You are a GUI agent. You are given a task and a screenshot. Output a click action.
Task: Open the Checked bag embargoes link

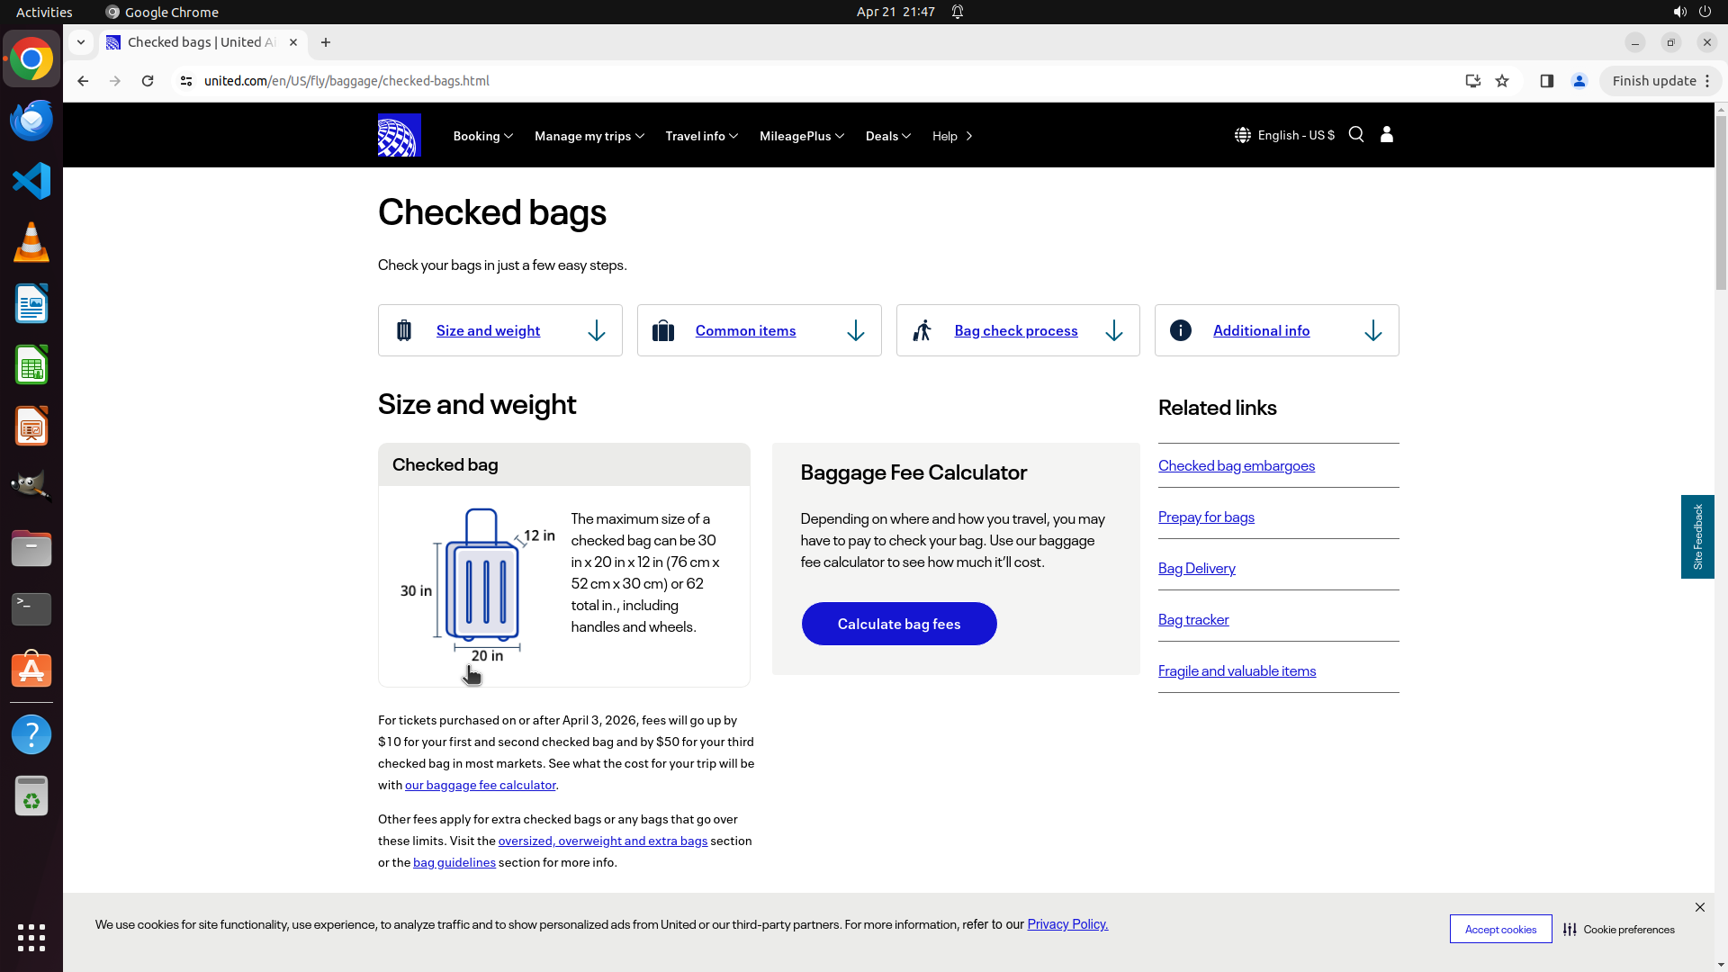[x=1236, y=465]
